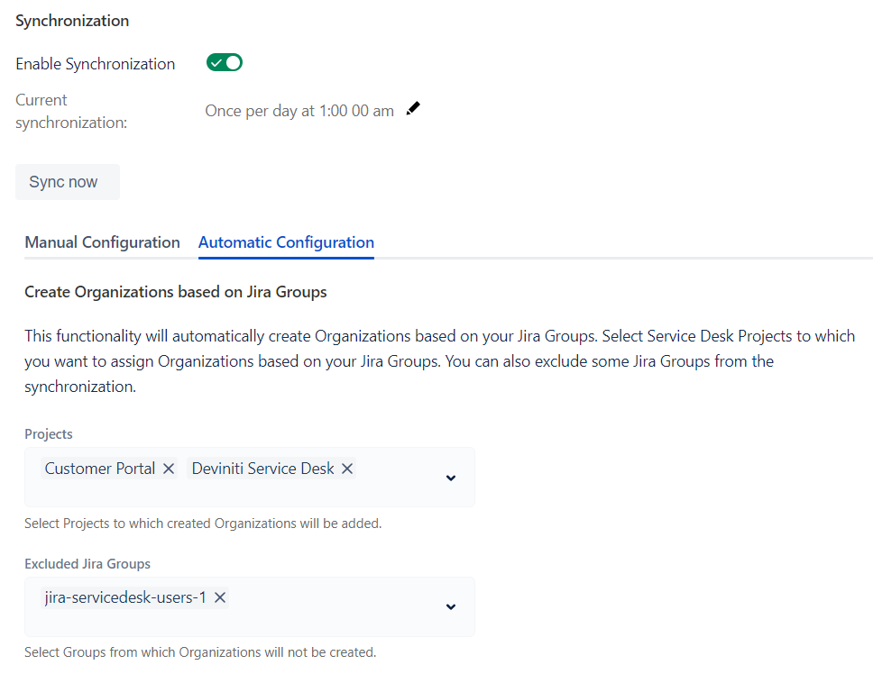Select the Customer Portal chip label

99,468
